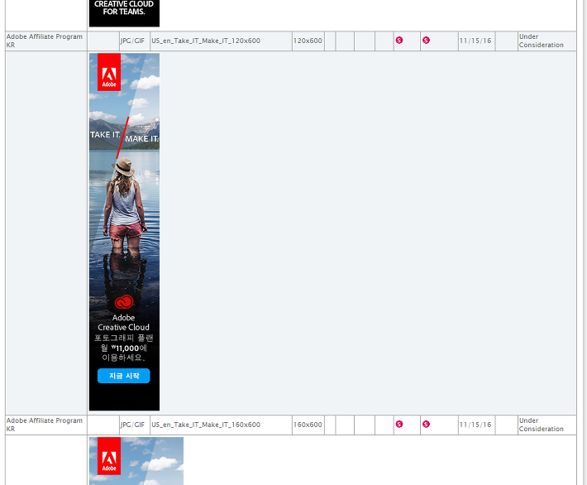
Task: Select text US_en_Take_IT_Make_IT_160x600
Action: (x=206, y=425)
